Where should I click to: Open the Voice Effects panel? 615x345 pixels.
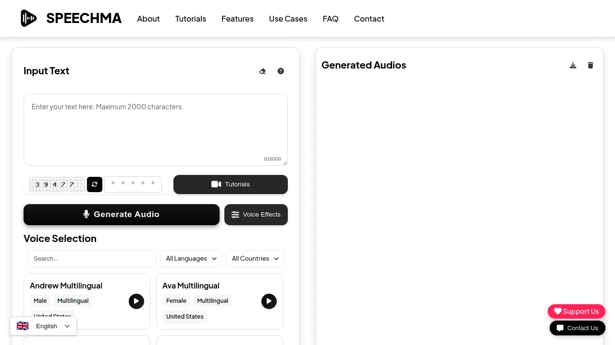click(256, 215)
